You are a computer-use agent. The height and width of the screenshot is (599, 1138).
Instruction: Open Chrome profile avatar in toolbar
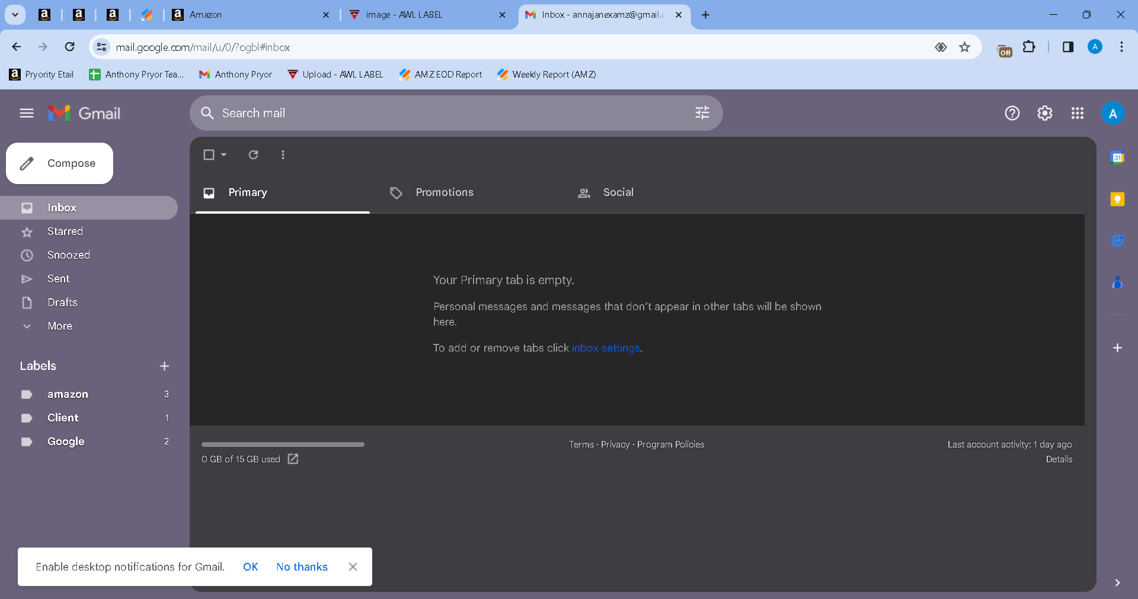click(x=1095, y=47)
